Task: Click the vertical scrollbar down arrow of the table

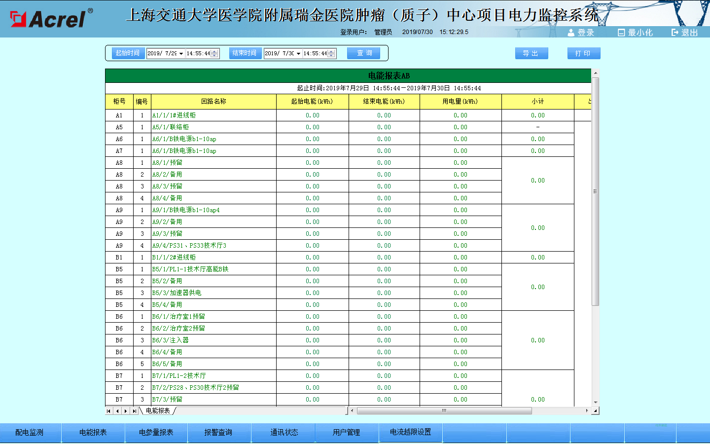Action: pyautogui.click(x=595, y=403)
